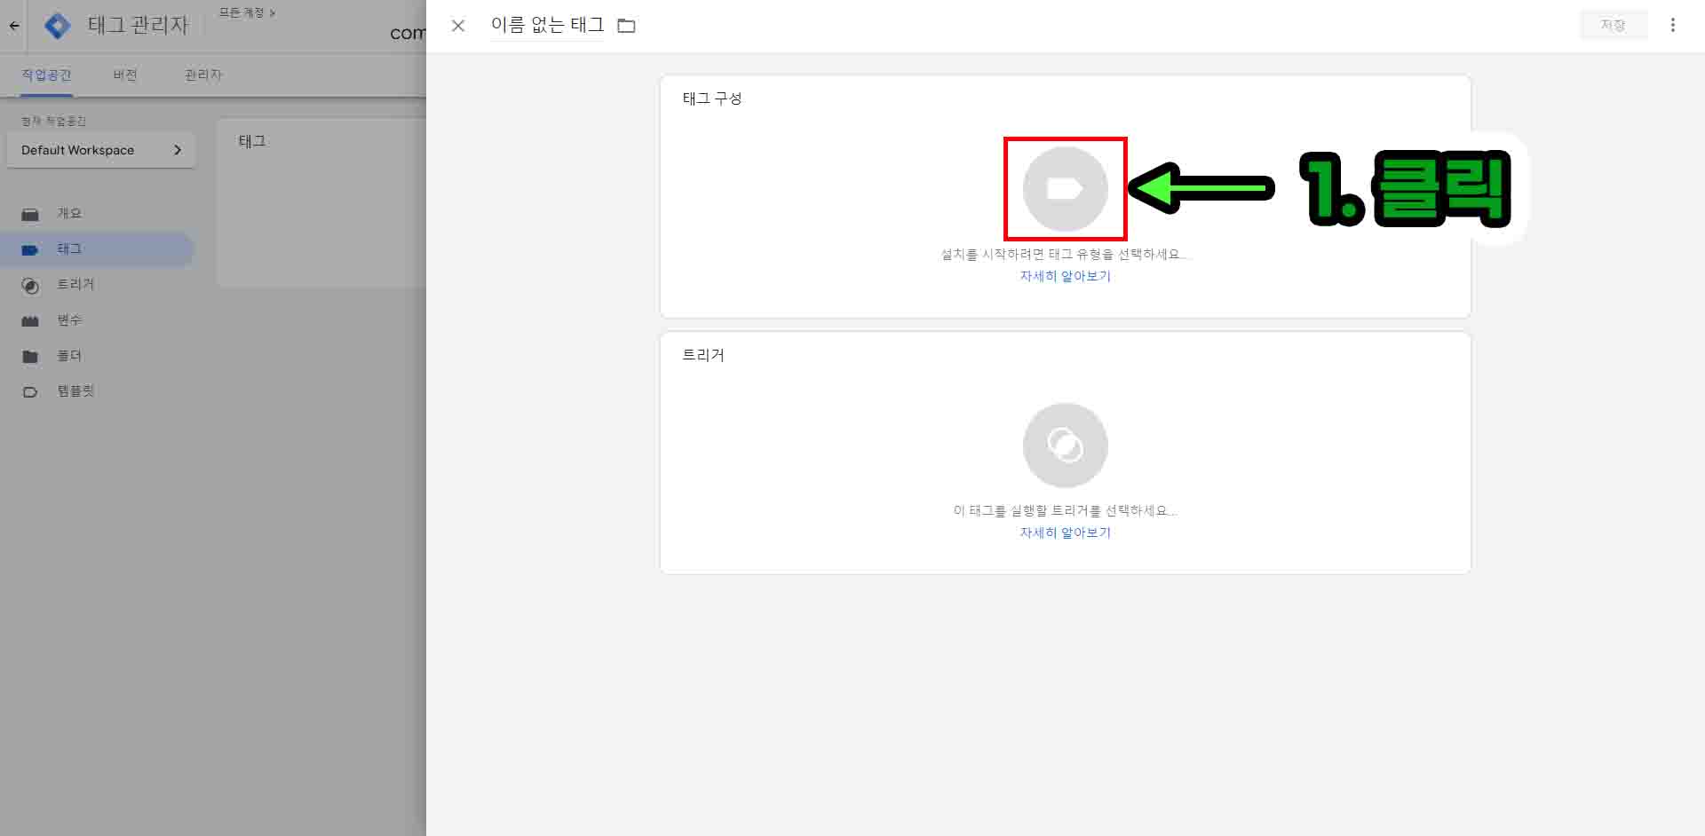This screenshot has width=1705, height=836.
Task: Switch to the 버전 tab
Action: (125, 75)
